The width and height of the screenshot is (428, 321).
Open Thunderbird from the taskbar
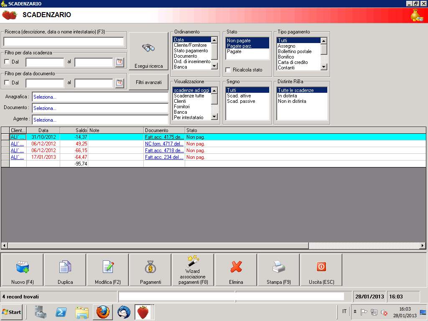point(124,312)
